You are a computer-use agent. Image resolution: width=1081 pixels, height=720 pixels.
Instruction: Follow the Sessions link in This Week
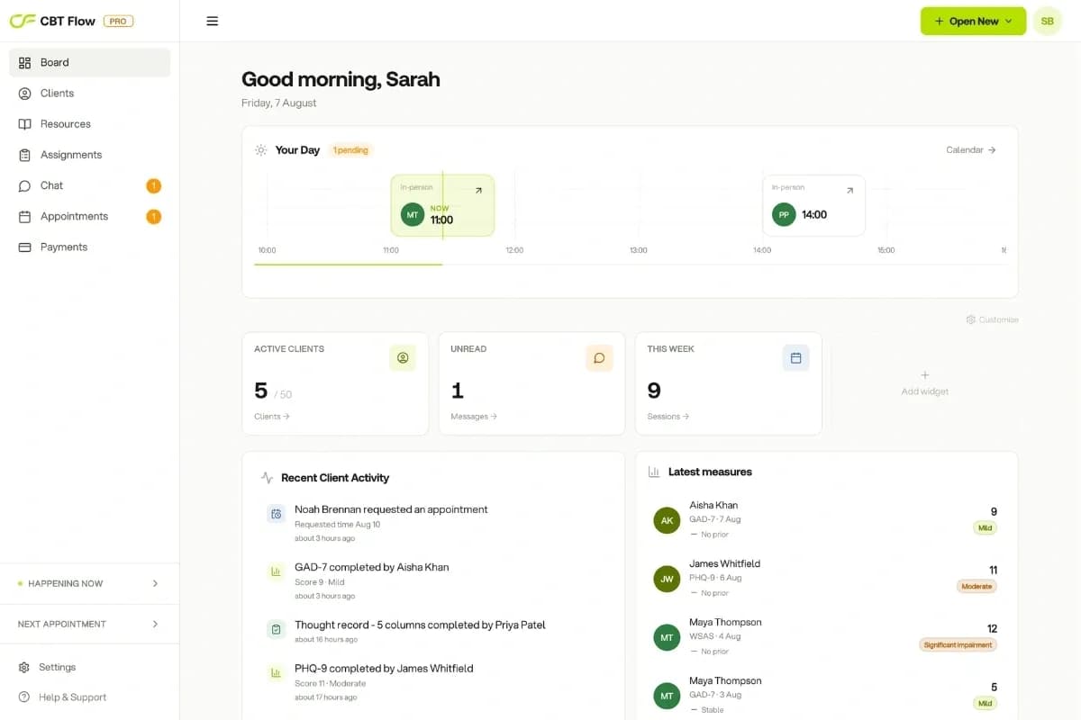tap(668, 417)
